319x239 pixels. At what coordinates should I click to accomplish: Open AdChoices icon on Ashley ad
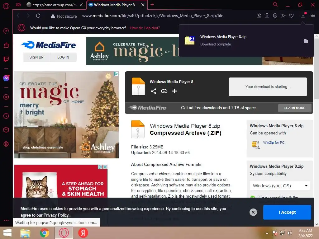pos(116,74)
